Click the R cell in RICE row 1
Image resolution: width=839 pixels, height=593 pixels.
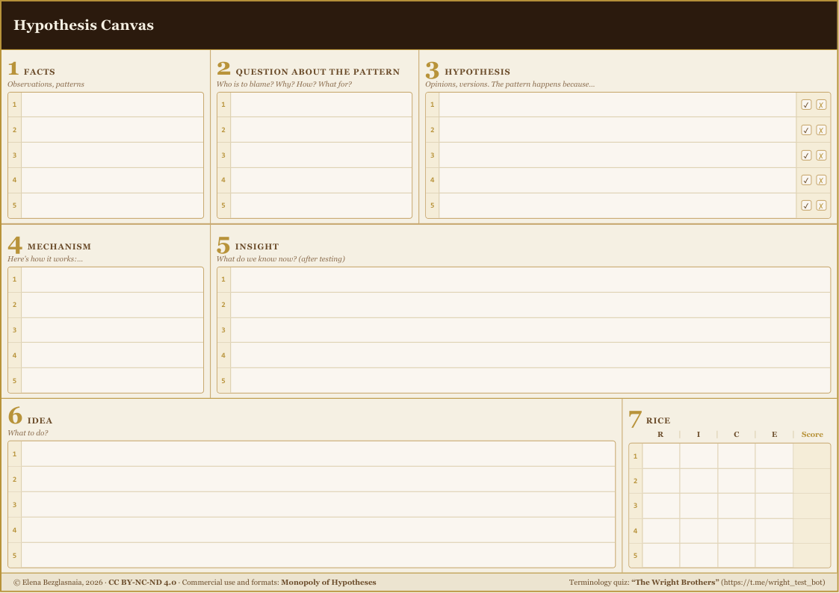click(x=661, y=456)
